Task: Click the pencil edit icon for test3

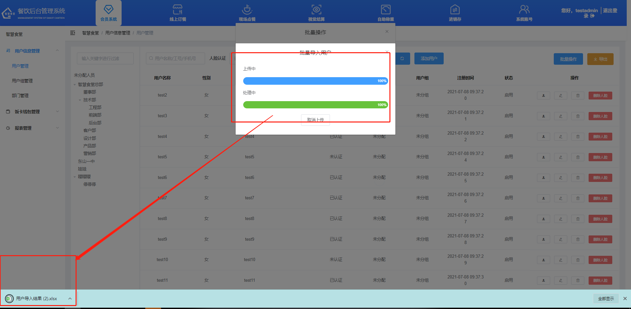Action: 561,116
